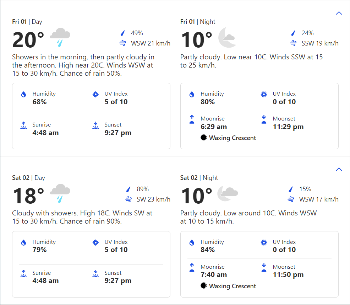Click the Sat Day sunrise 4:48 am value

45,280
